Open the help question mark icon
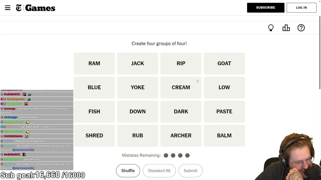The height and width of the screenshot is (180, 321). coord(301,28)
